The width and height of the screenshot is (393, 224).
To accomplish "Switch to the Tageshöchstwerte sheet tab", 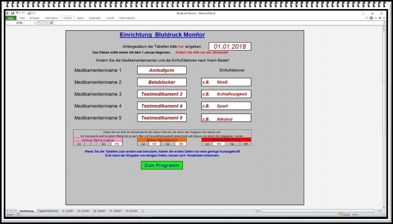I will (x=48, y=211).
